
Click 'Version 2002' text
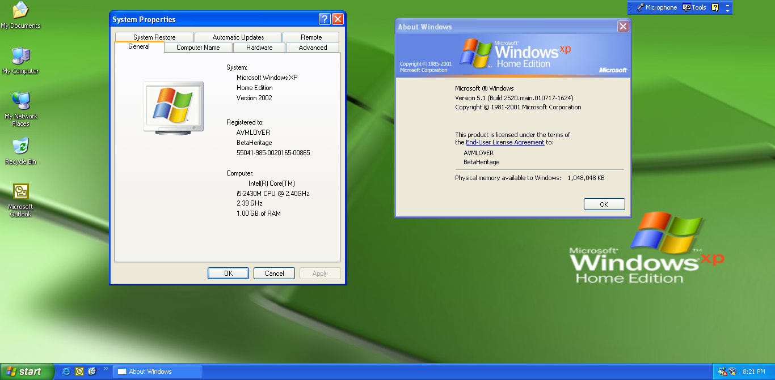254,98
